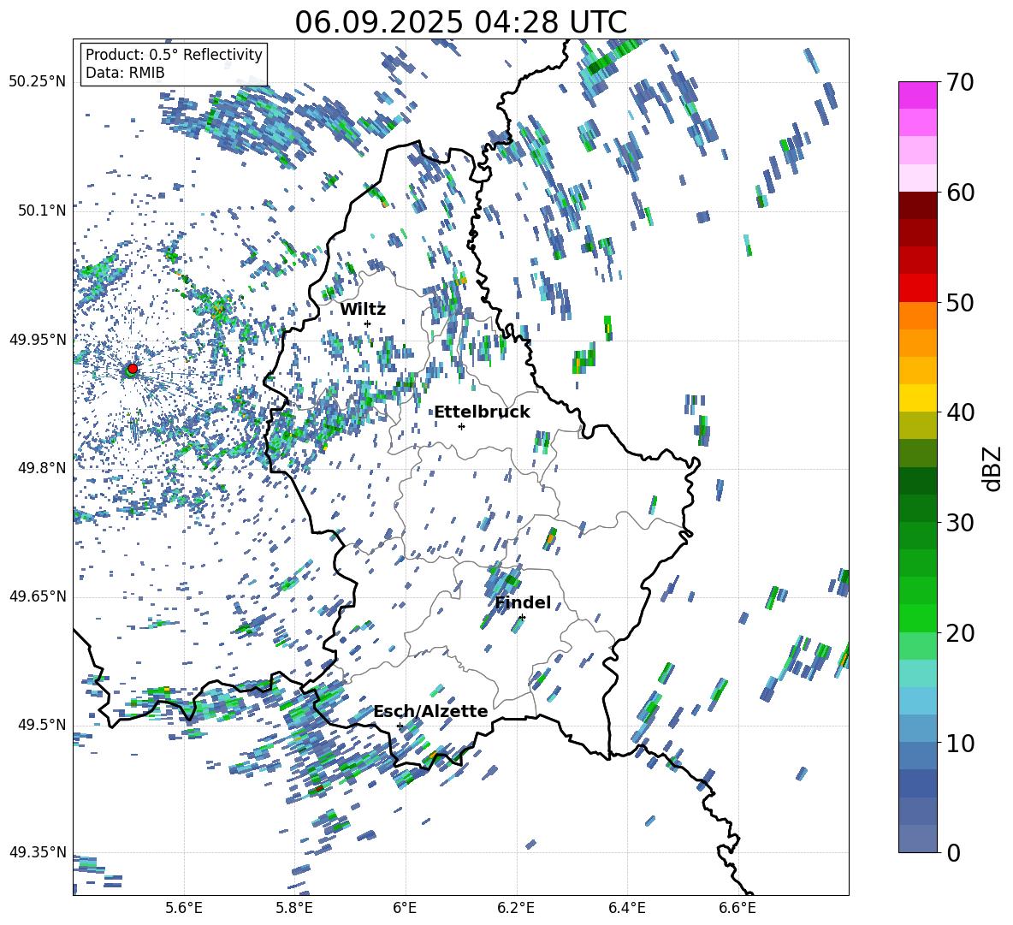
Task: Click the magenta top segment of colorbar
Action: tap(918, 96)
